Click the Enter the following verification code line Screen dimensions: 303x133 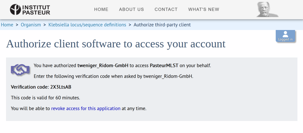[113, 76]
